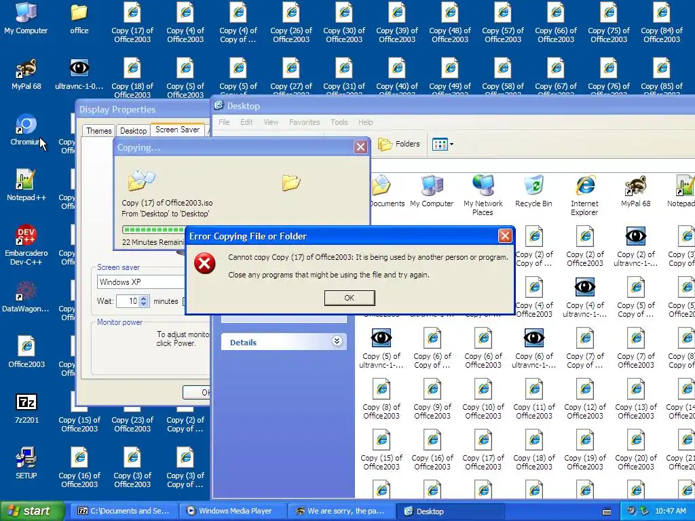Open My Computer icon on the desktop

coord(26,19)
